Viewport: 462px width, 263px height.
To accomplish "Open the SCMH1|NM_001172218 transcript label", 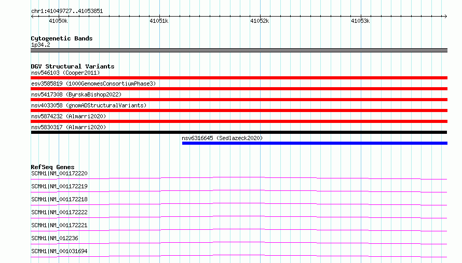I will [59, 199].
